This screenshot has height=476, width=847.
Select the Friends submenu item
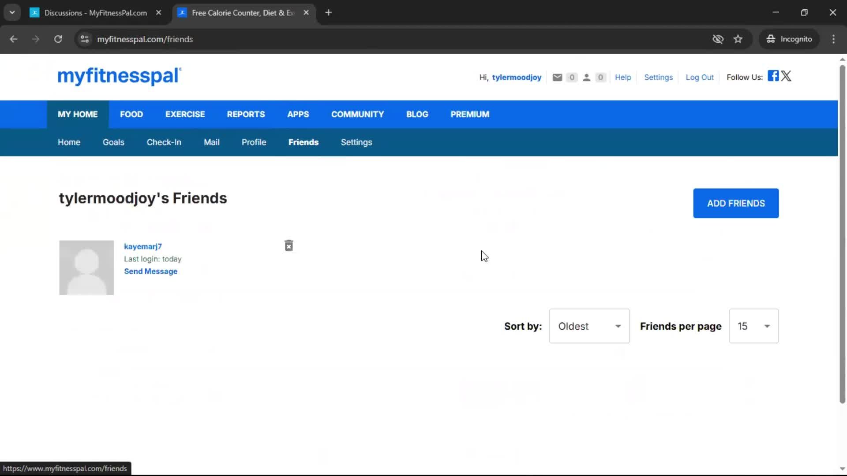coord(304,142)
